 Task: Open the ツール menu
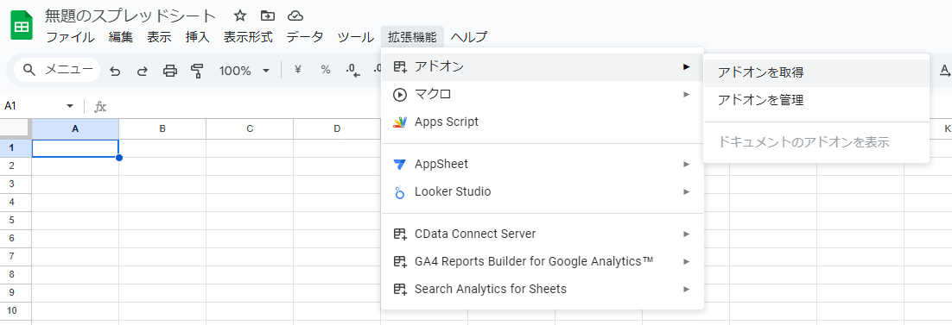coord(355,37)
